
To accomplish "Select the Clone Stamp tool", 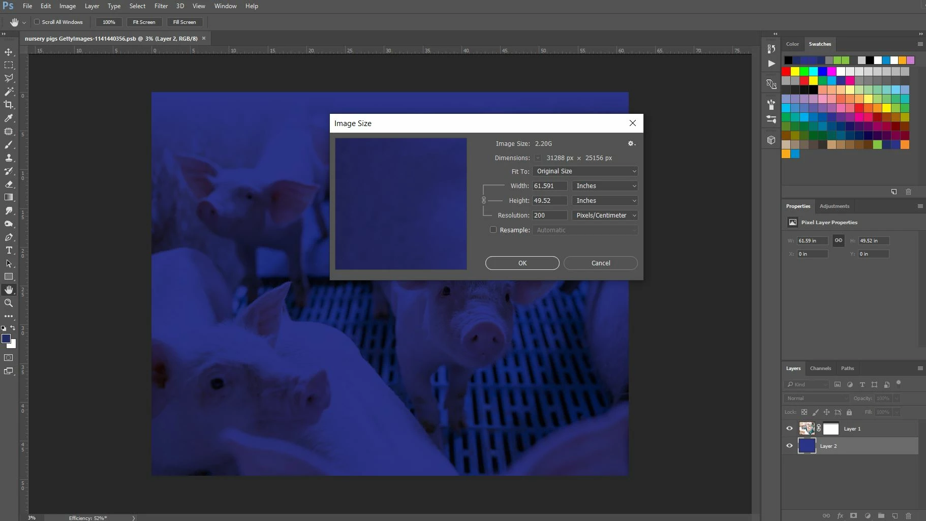I will coord(9,158).
